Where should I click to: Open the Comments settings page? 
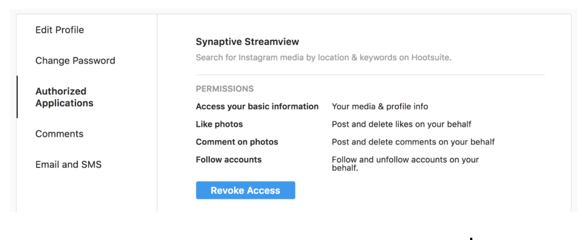click(x=59, y=134)
